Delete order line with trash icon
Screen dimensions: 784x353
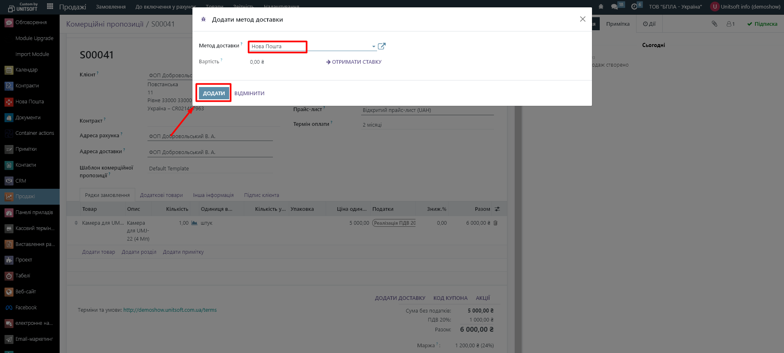496,223
